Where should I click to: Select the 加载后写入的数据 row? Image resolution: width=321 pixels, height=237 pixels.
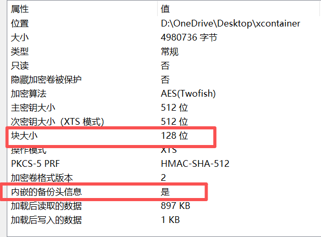tap(46, 220)
